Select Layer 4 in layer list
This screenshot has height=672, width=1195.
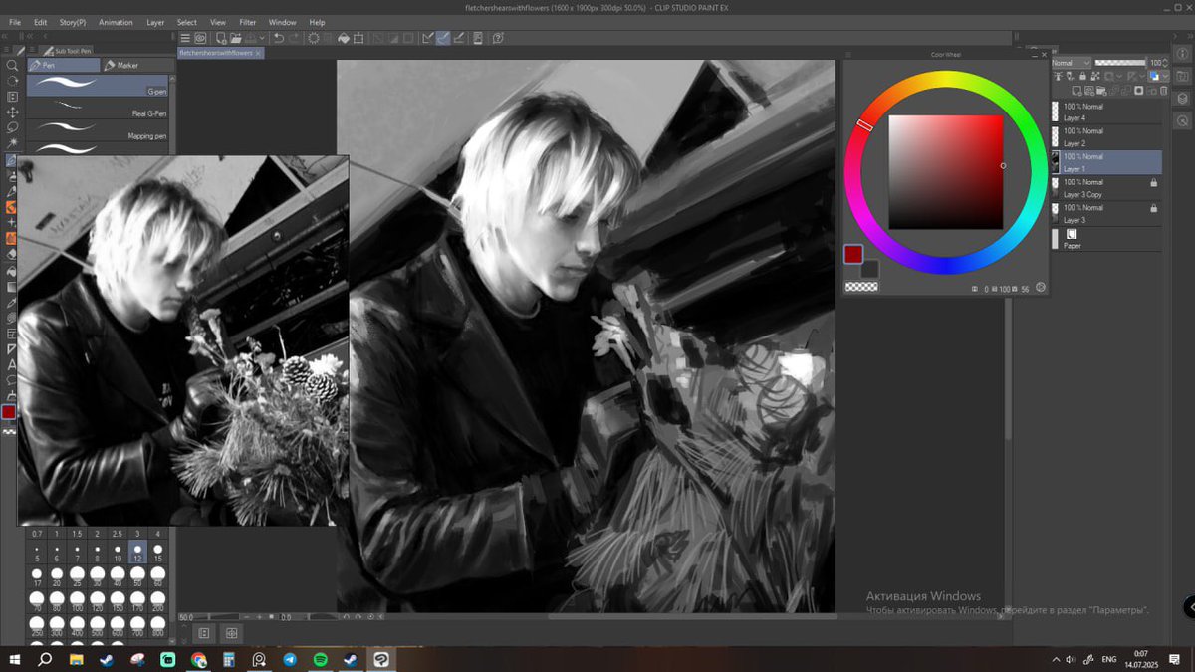pos(1107,112)
